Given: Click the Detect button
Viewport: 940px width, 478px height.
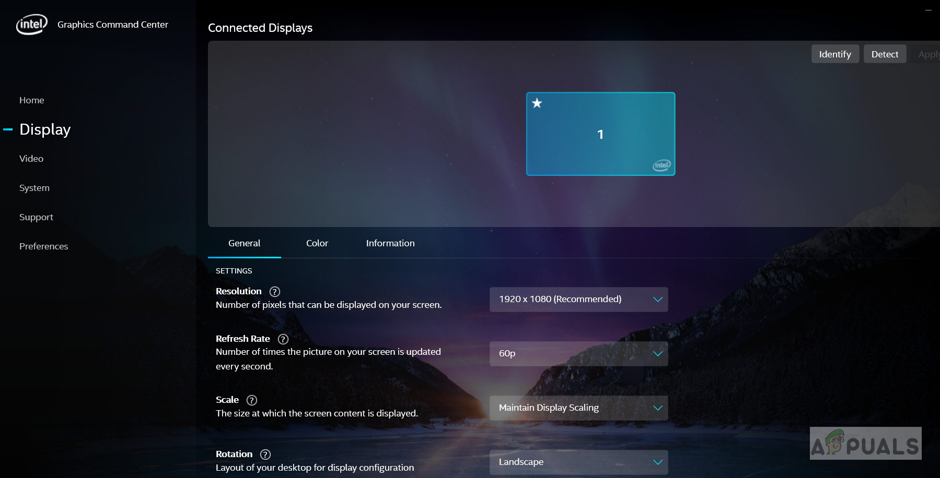Looking at the screenshot, I should coord(885,54).
